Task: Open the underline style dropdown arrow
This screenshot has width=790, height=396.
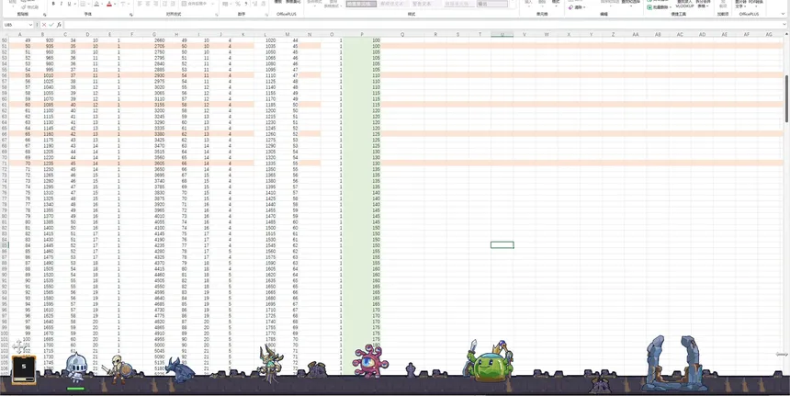Action: point(75,4)
